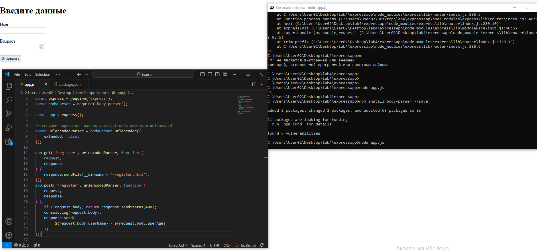Expand the hidden menu items ellipsis

(x=58, y=74)
